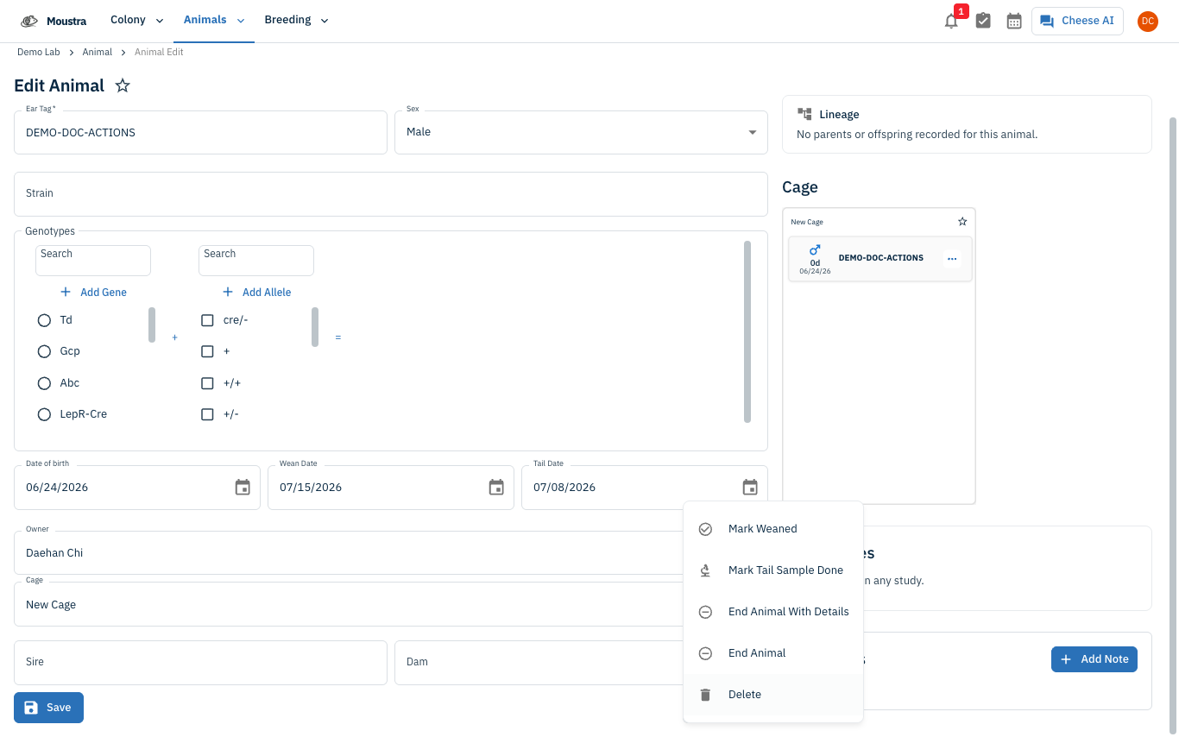Check the +/- allele checkbox
1179x737 pixels.
coord(207,414)
